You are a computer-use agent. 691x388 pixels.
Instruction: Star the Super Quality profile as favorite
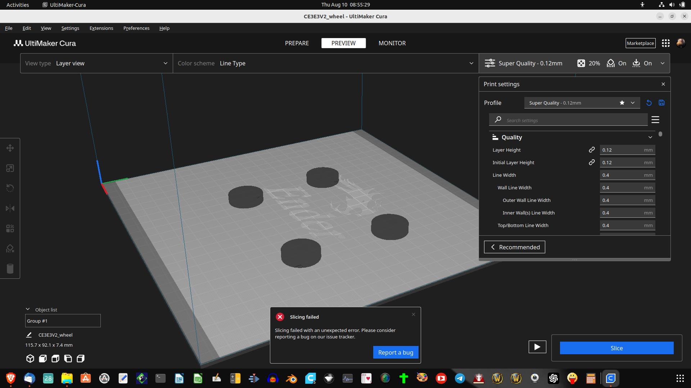[x=622, y=103]
